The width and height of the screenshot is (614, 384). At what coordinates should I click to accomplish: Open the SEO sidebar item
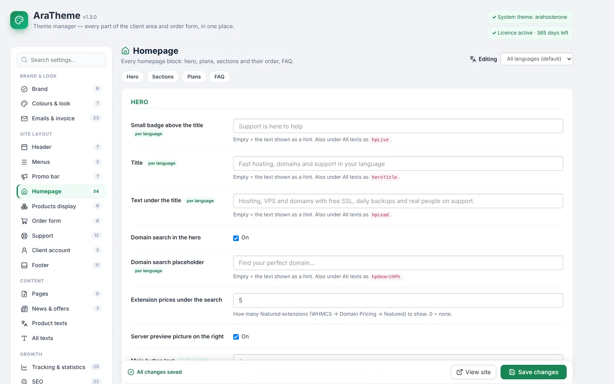tap(61, 381)
